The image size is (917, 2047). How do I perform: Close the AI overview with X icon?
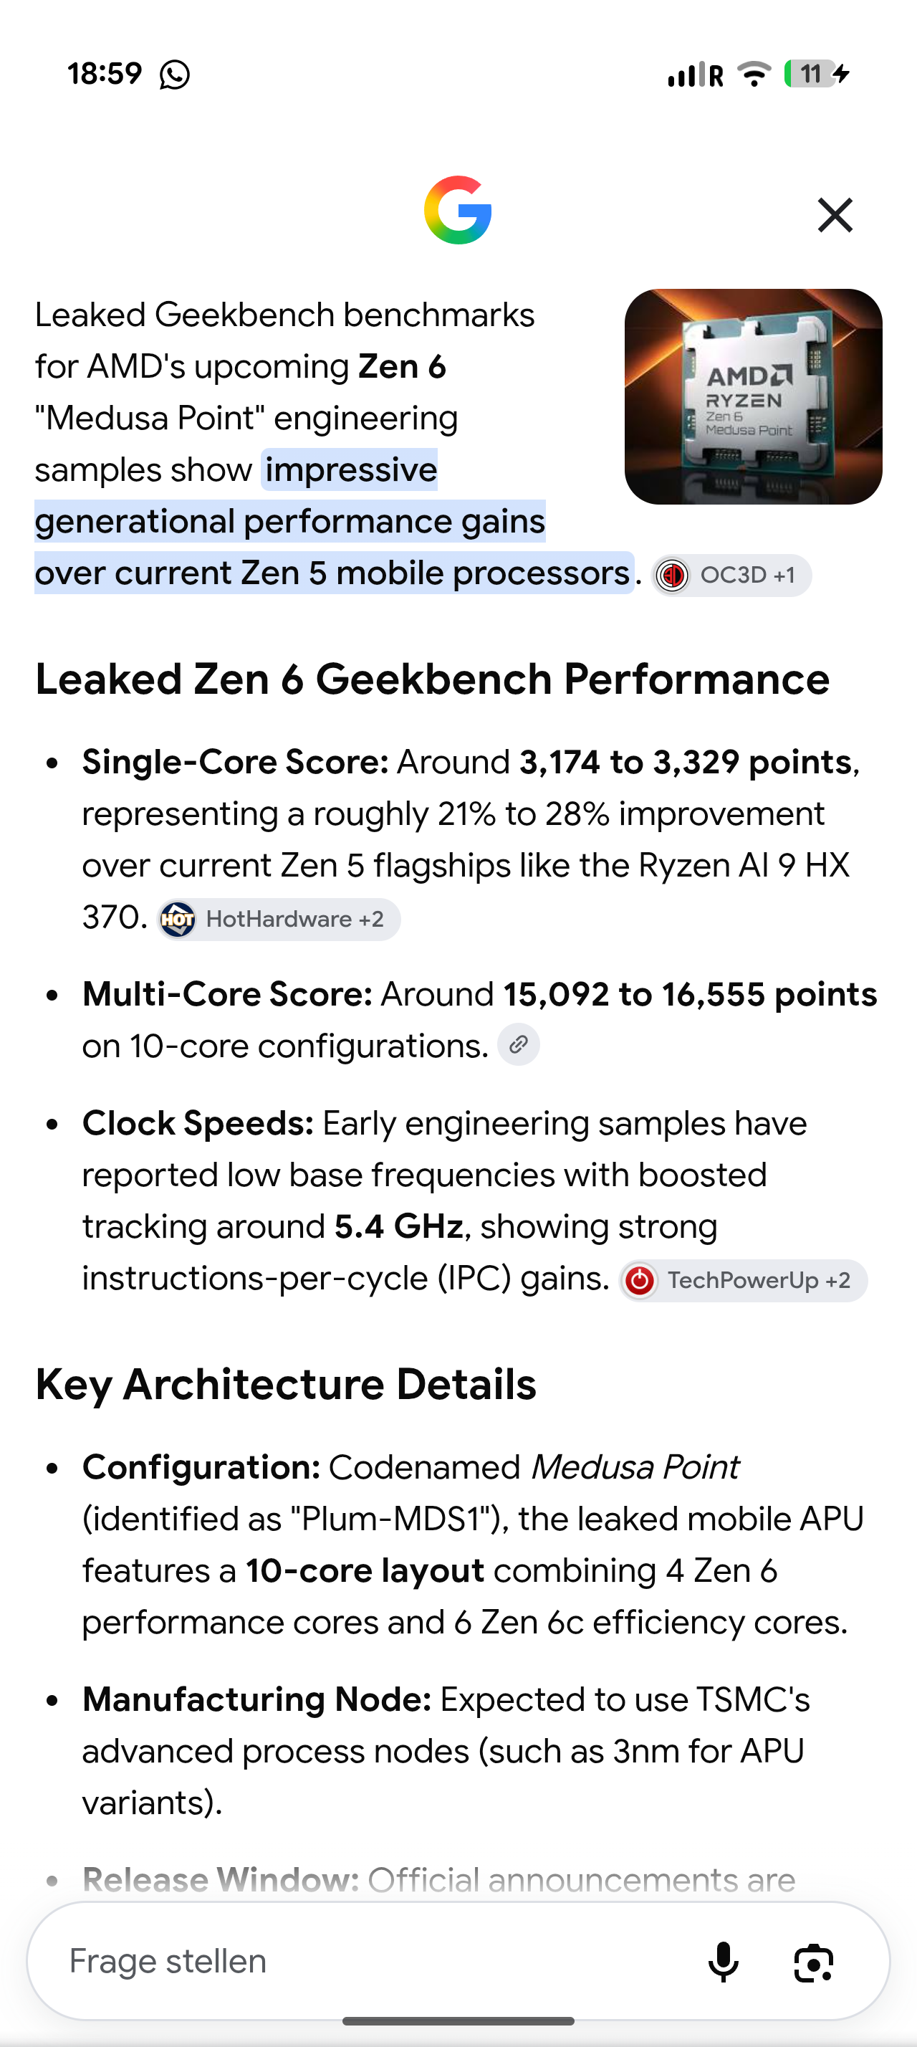835,215
